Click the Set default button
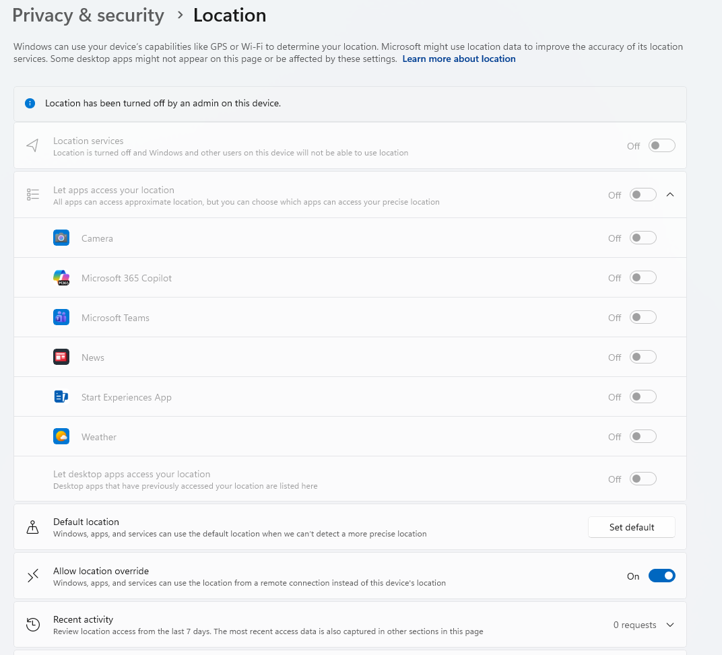722x655 pixels. click(x=631, y=527)
